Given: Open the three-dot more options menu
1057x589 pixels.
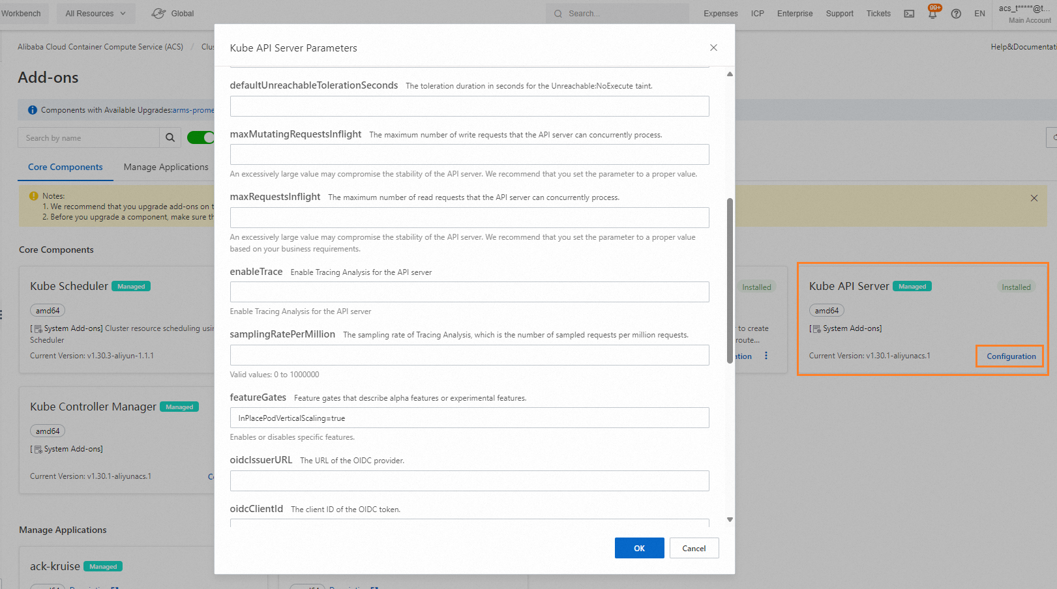Looking at the screenshot, I should pos(766,356).
